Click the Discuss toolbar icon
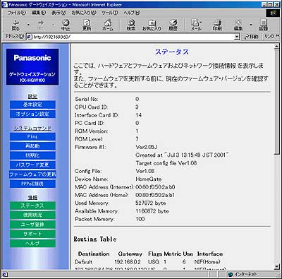This screenshot has width=282, height=279. point(263,25)
